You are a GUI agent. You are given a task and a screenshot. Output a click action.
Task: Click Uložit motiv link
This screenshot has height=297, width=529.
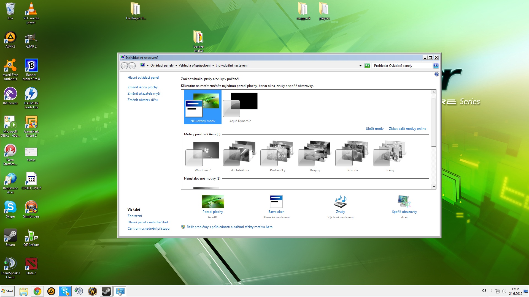(x=374, y=129)
